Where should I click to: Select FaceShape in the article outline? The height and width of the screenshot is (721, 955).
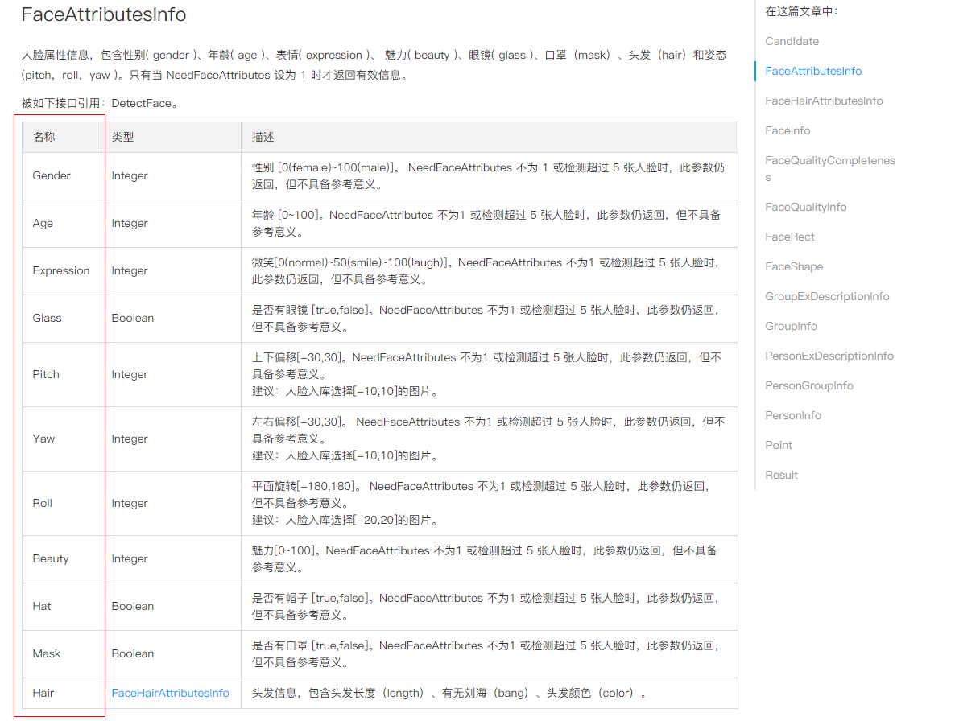pyautogui.click(x=794, y=266)
